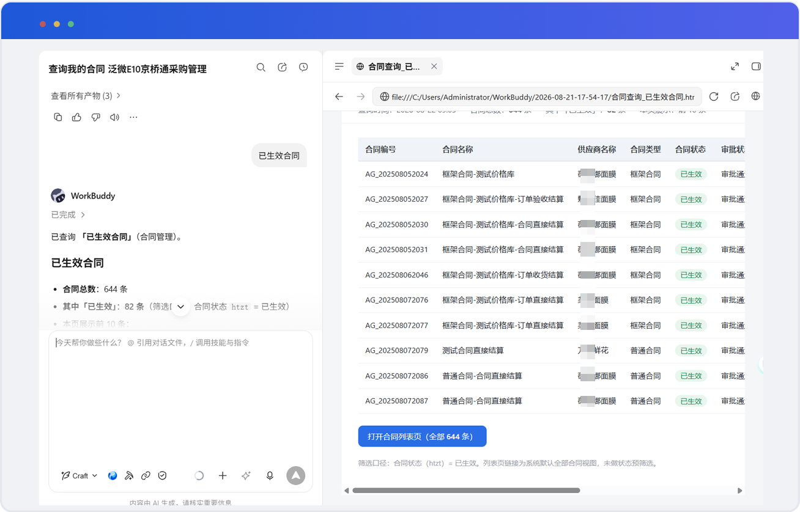Click the blue swirl icon in input toolbar
This screenshot has height=512, width=800.
coord(113,475)
